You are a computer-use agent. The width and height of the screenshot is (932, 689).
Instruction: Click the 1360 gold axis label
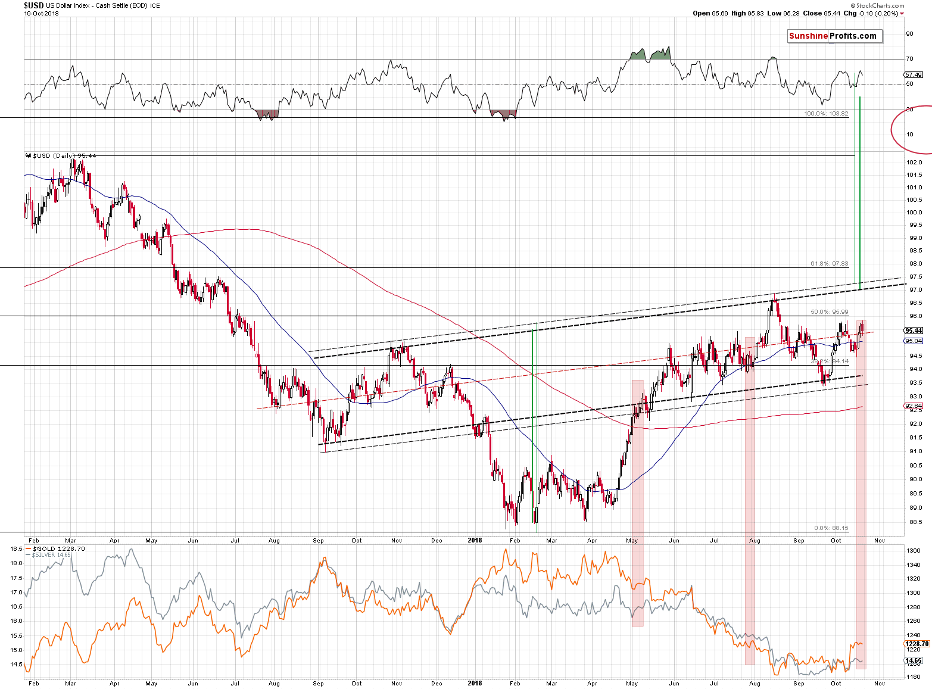pyautogui.click(x=914, y=551)
